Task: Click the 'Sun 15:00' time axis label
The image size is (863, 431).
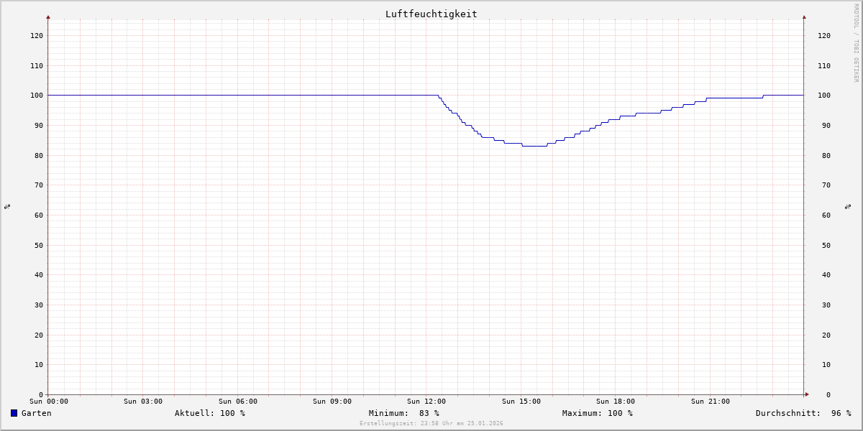Action: click(521, 402)
